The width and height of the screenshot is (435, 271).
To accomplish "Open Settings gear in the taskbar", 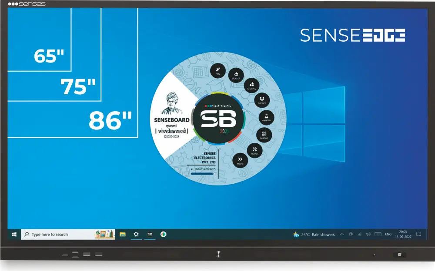I will click(136, 235).
